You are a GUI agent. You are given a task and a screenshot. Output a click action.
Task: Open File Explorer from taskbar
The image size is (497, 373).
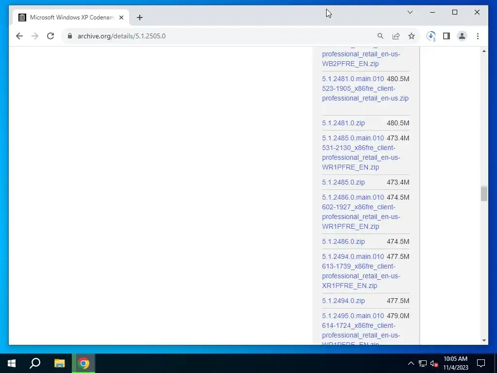59,363
